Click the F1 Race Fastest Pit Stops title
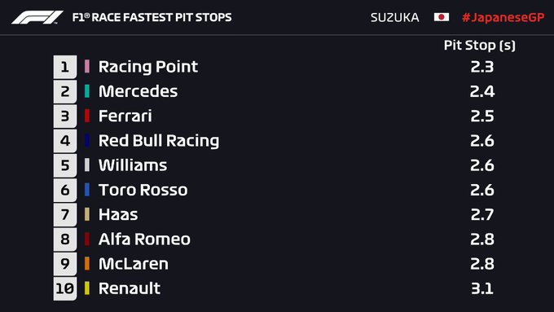The width and height of the screenshot is (554, 312). click(152, 17)
